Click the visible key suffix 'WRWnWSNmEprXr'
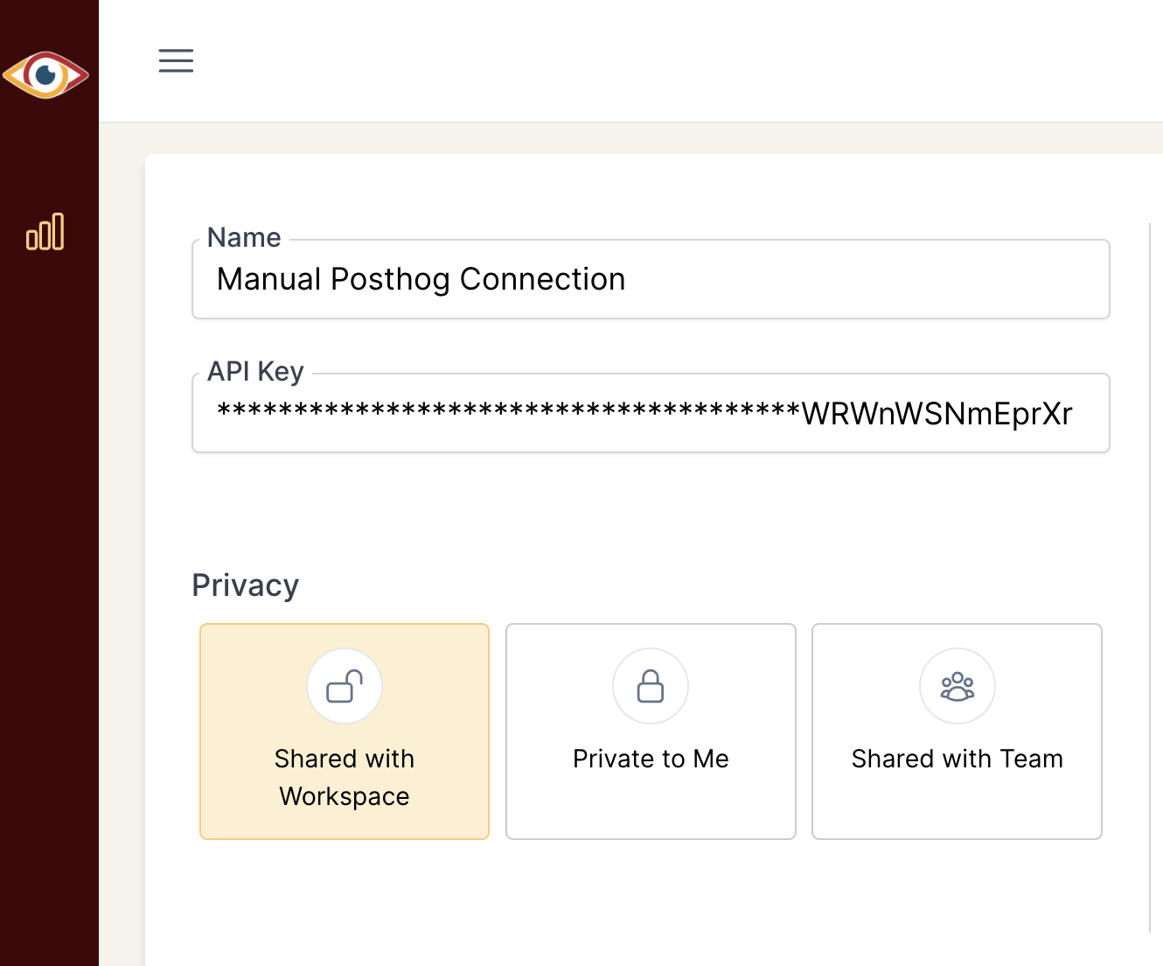1163x966 pixels. (937, 413)
